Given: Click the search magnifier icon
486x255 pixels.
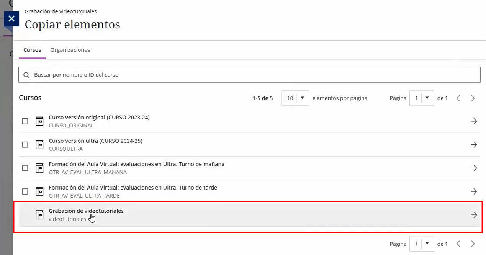Looking at the screenshot, I should pyautogui.click(x=26, y=75).
